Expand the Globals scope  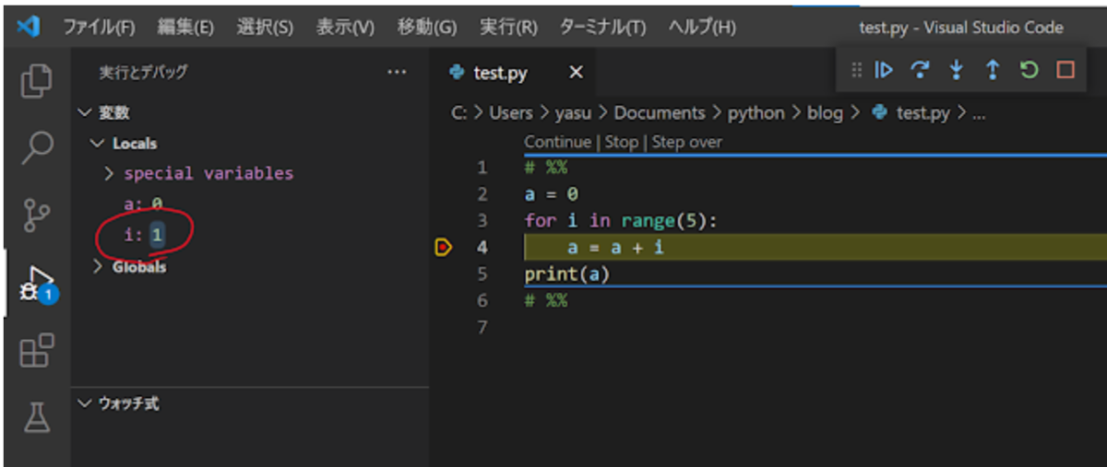click(98, 266)
